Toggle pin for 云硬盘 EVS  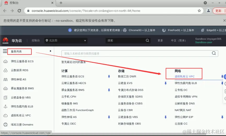point(166,83)
